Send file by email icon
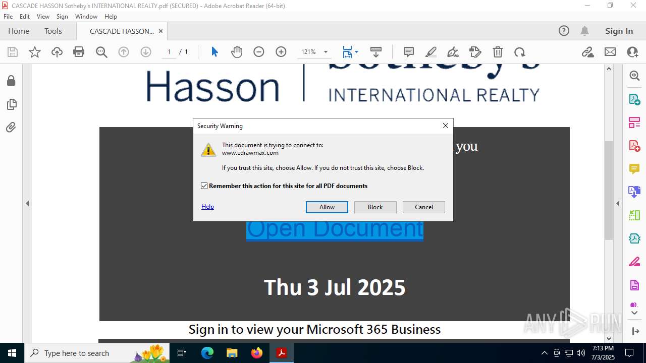646x363 pixels. coord(610,52)
